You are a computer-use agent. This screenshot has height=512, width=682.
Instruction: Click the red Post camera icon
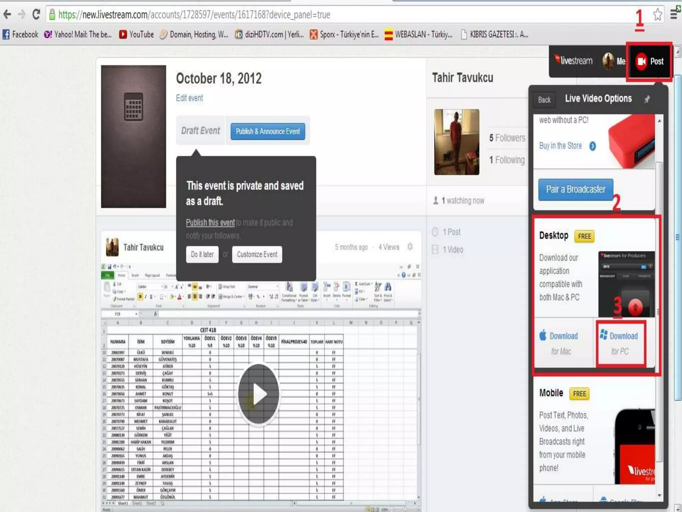(x=641, y=61)
